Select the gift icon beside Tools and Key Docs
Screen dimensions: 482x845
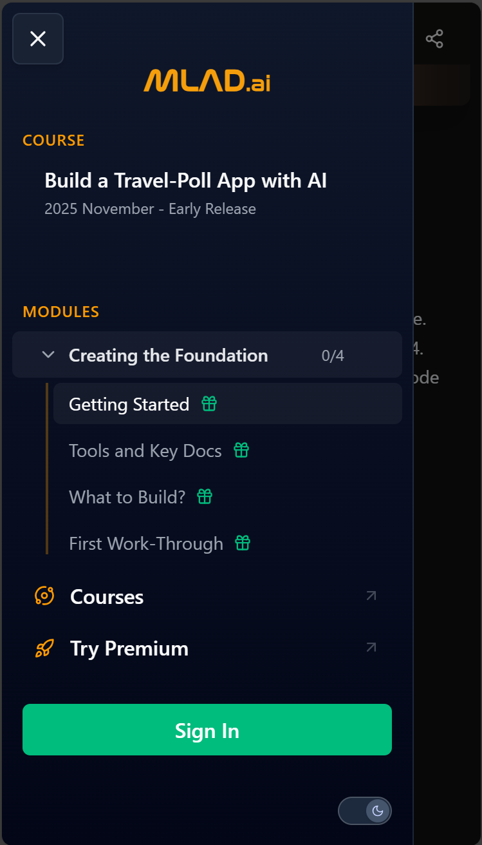point(241,450)
